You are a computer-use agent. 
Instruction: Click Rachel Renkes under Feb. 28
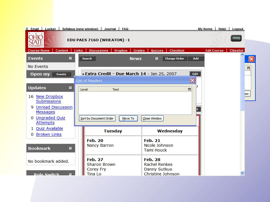pos(158,164)
